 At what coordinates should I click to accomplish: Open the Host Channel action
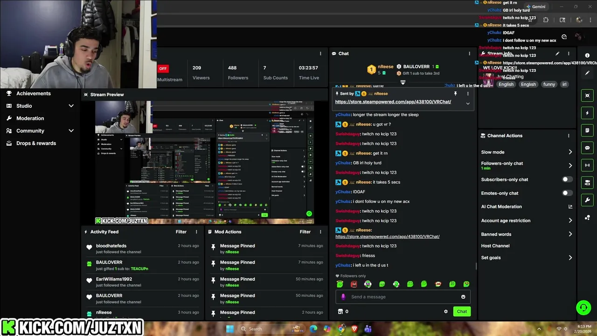point(495,246)
